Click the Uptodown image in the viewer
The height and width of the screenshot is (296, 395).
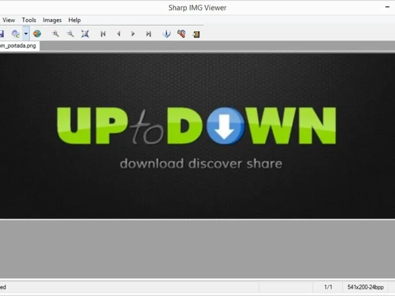tap(197, 136)
